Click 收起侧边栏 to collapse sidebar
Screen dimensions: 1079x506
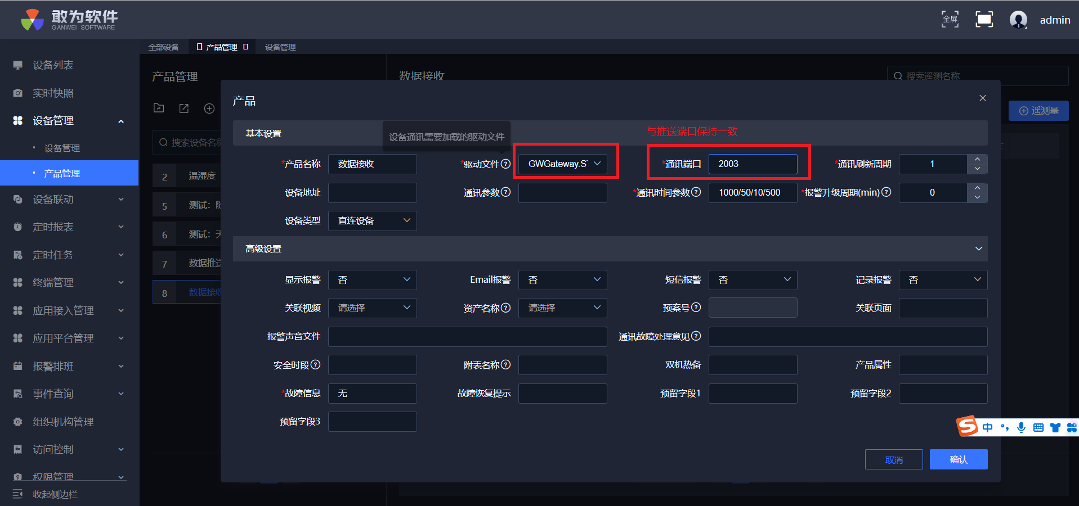click(x=55, y=494)
